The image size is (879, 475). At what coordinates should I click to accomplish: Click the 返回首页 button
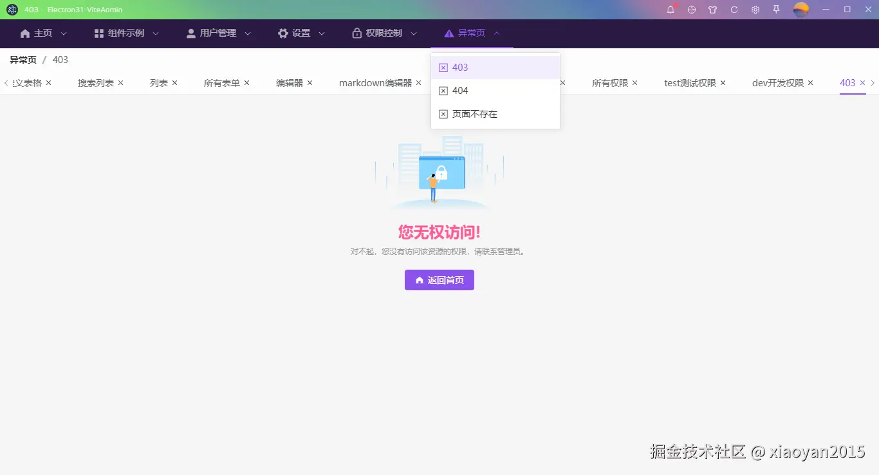coord(439,280)
